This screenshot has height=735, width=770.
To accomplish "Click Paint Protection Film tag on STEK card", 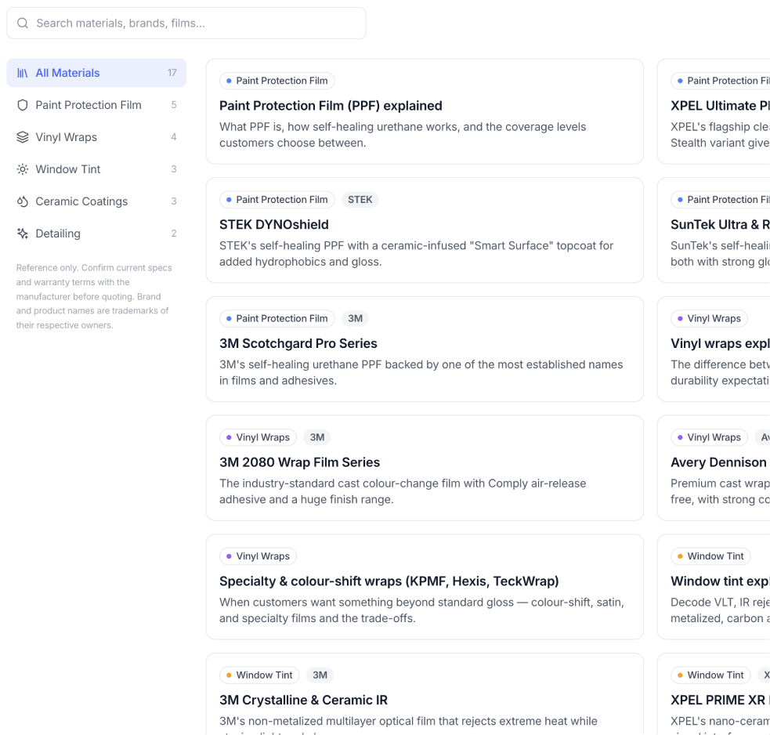I will click(277, 200).
